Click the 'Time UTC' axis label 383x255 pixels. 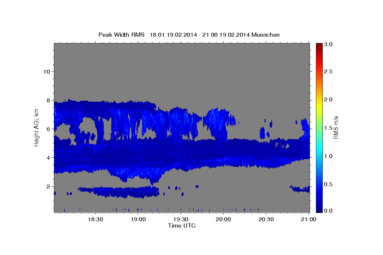[x=182, y=226]
